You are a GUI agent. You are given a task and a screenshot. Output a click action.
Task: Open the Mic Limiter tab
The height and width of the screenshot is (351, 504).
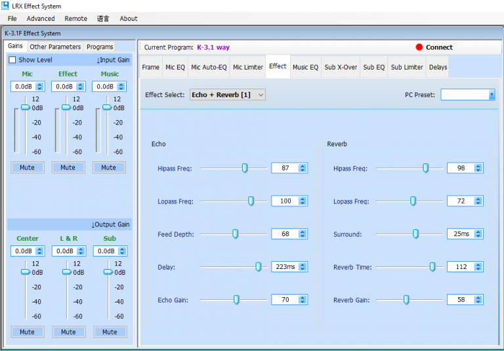point(248,67)
